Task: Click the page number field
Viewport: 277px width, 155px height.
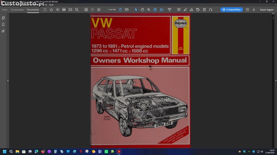Action: tap(106, 10)
